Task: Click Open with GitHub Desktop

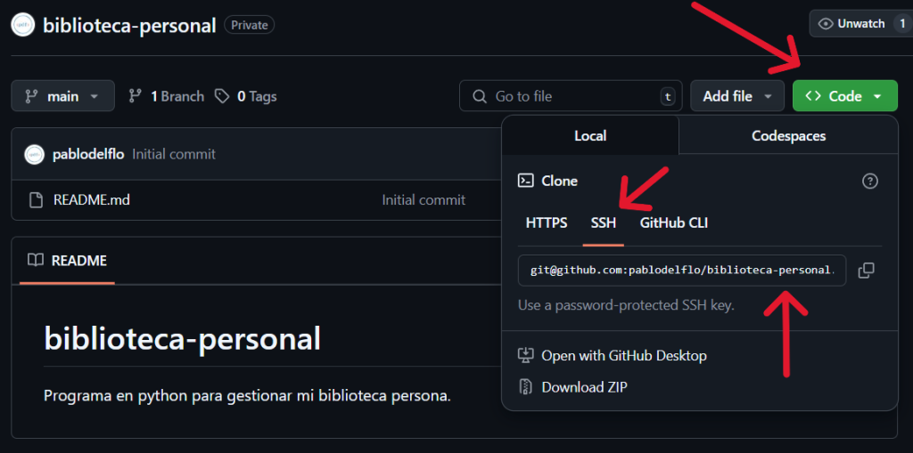Action: coord(623,356)
